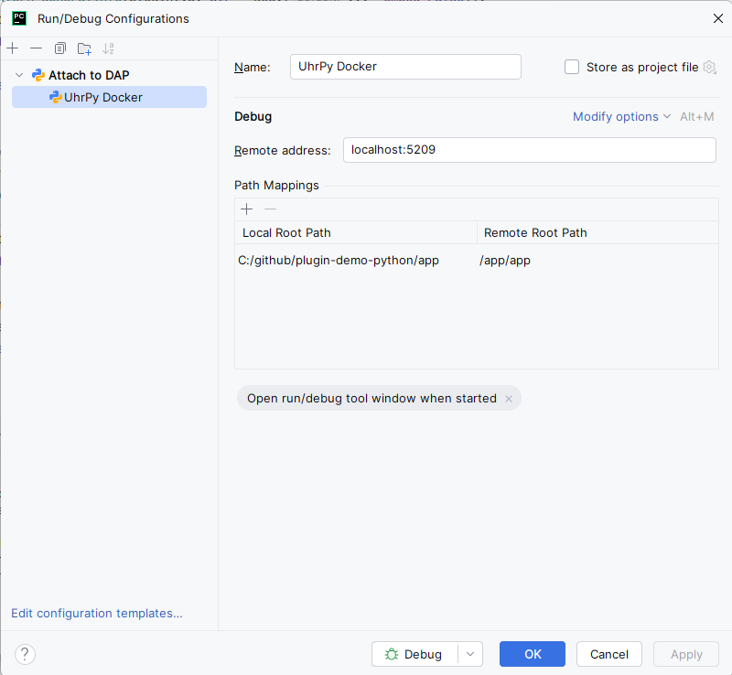
Task: Add a new run configuration
Action: 13,48
